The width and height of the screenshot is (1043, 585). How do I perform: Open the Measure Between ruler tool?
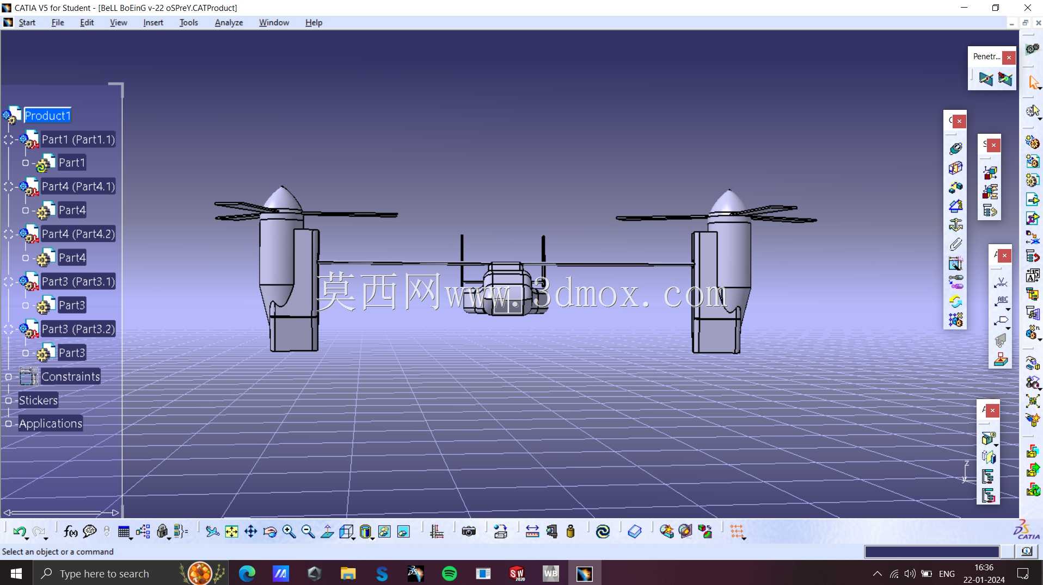coord(532,531)
